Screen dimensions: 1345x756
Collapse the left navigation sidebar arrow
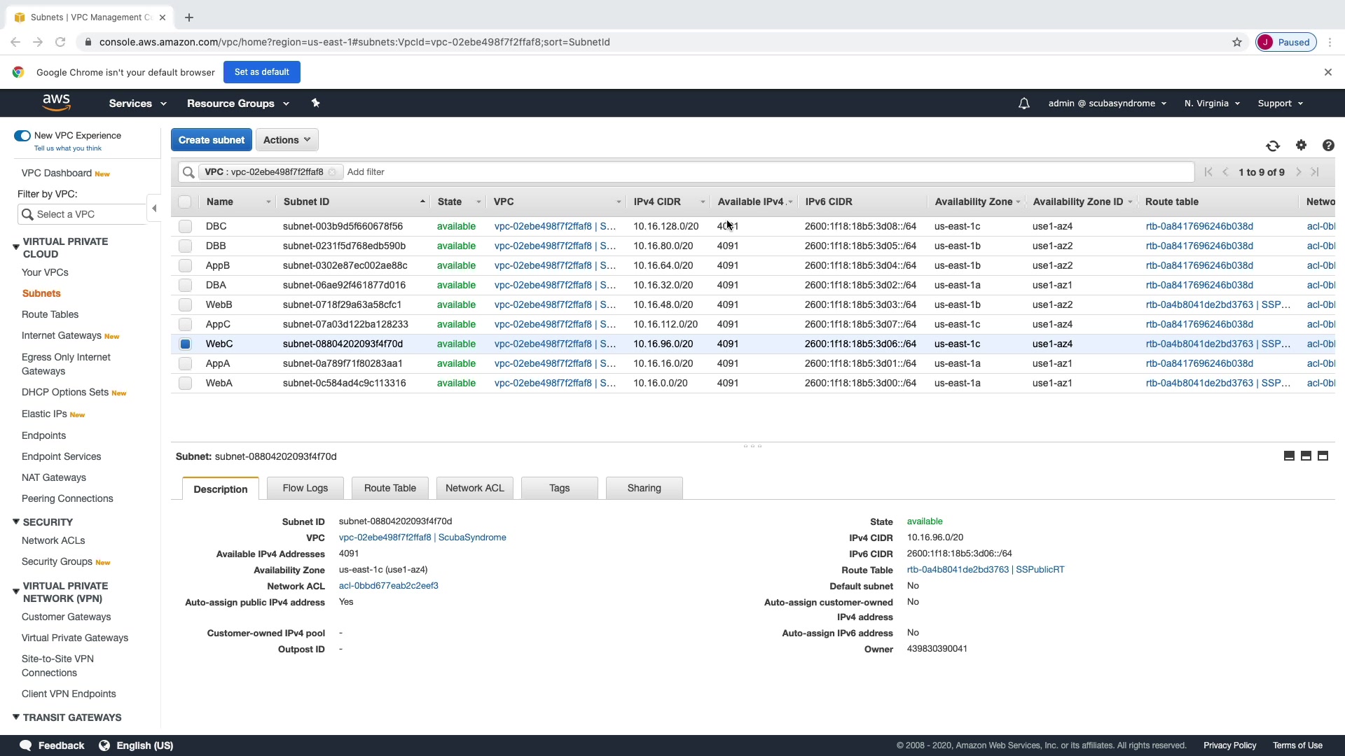coord(154,208)
